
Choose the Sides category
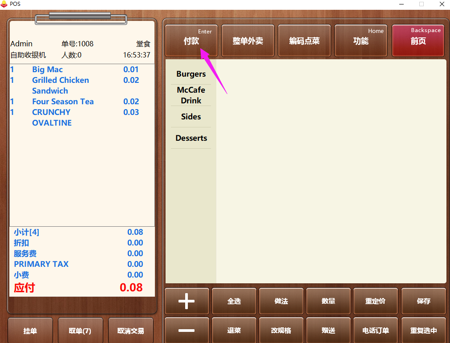coord(191,117)
